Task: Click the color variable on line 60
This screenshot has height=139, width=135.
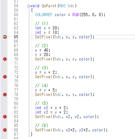Action: [60, 15]
